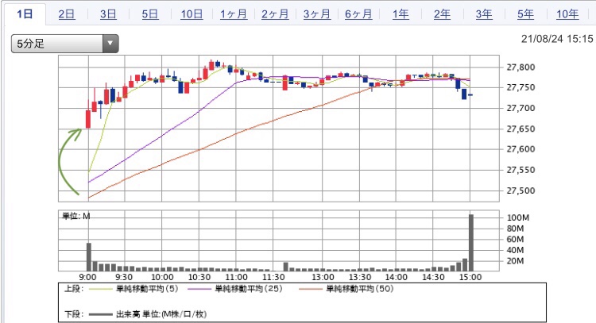Click the 9:00 time axis label

[87, 277]
